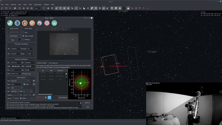Open the Ekos Align module (target icon)
Screen dimensions: 222x125
tap(40, 23)
